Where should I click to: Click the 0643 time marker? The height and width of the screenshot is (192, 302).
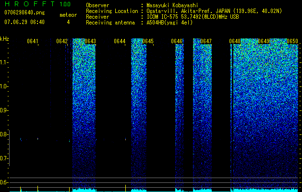(x=90, y=41)
